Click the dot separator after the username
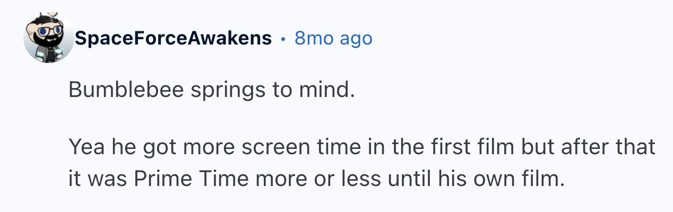 click(283, 38)
